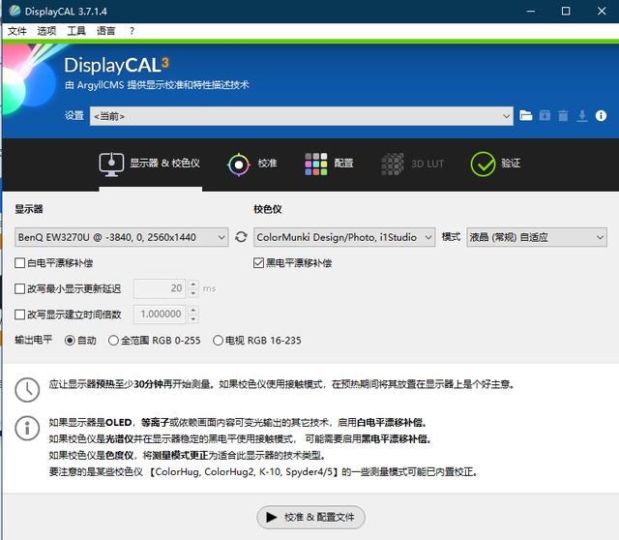Switch to the 校准 tab label
This screenshot has width=619, height=540.
(267, 164)
